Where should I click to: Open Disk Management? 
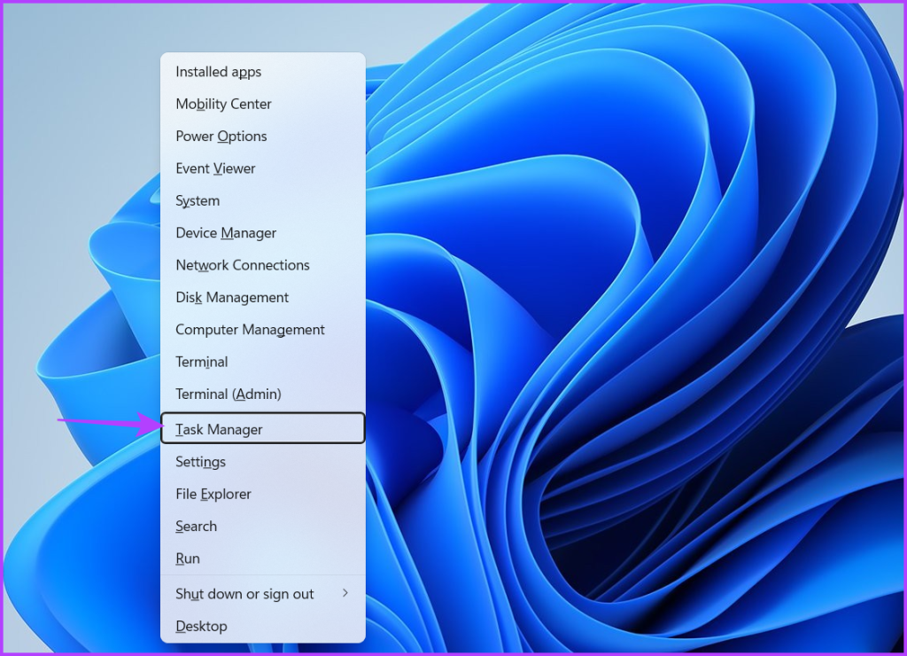tap(262, 298)
